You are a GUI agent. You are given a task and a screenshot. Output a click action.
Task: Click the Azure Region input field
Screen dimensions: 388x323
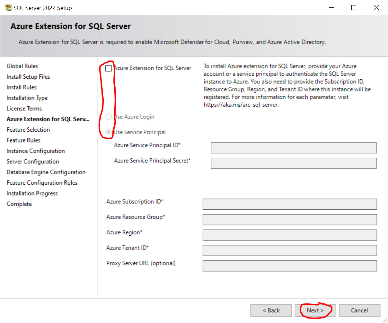pyautogui.click(x=290, y=235)
